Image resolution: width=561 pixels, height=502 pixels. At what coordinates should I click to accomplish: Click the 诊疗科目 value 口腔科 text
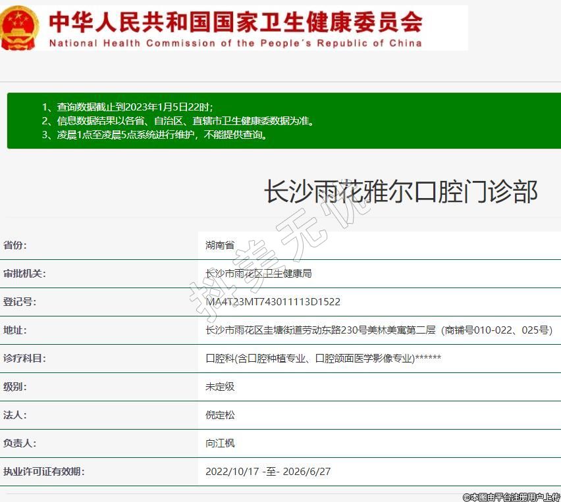[x=323, y=359]
